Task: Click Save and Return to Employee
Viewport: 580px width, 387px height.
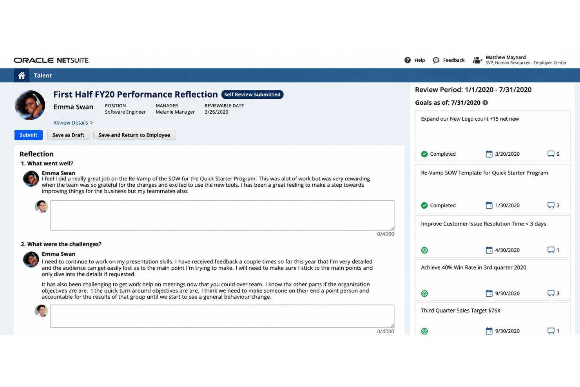Action: click(134, 135)
